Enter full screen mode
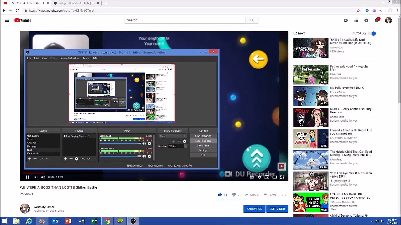 (x=282, y=177)
